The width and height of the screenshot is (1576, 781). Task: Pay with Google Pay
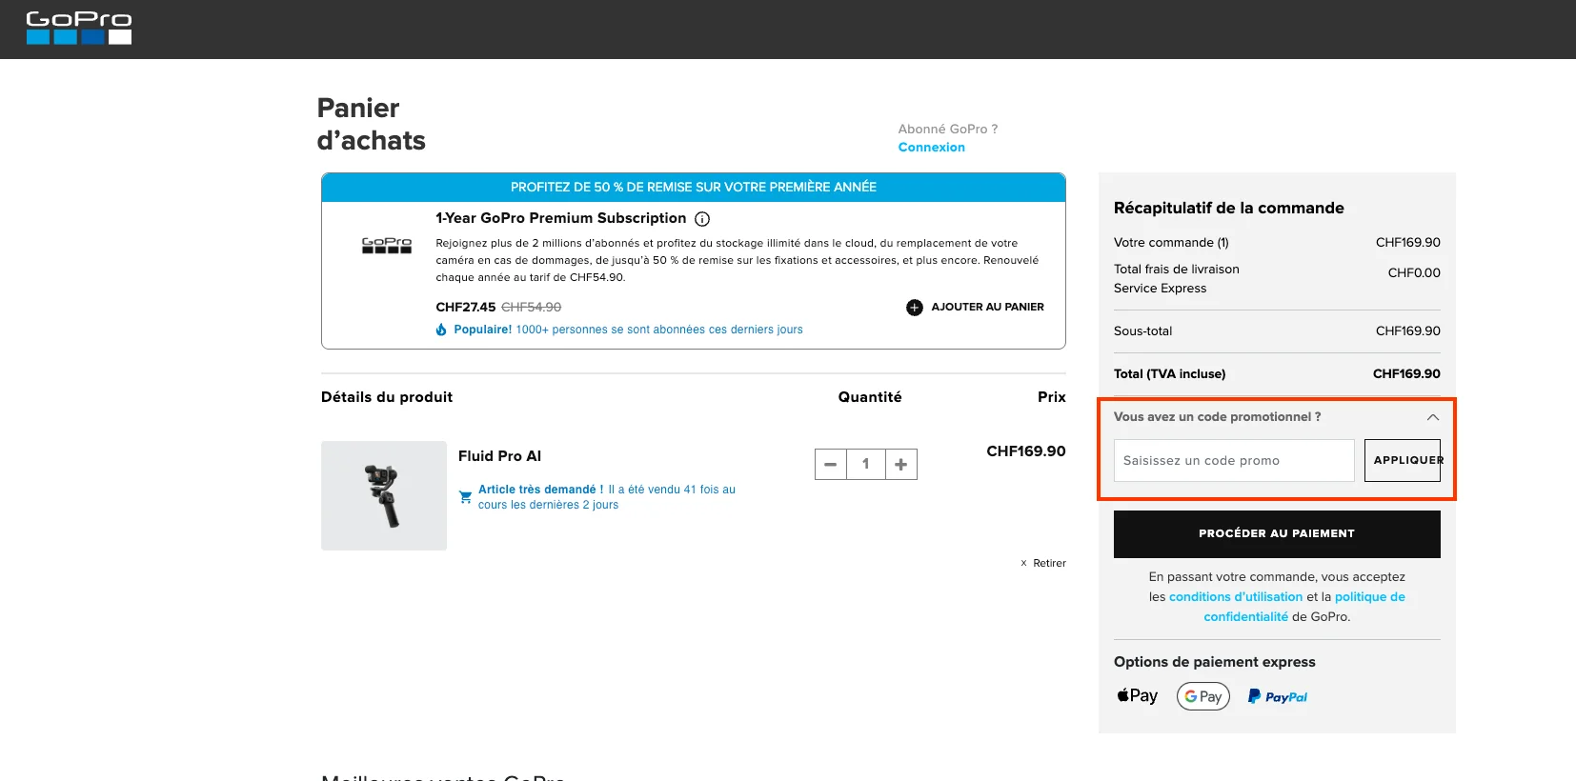point(1203,696)
